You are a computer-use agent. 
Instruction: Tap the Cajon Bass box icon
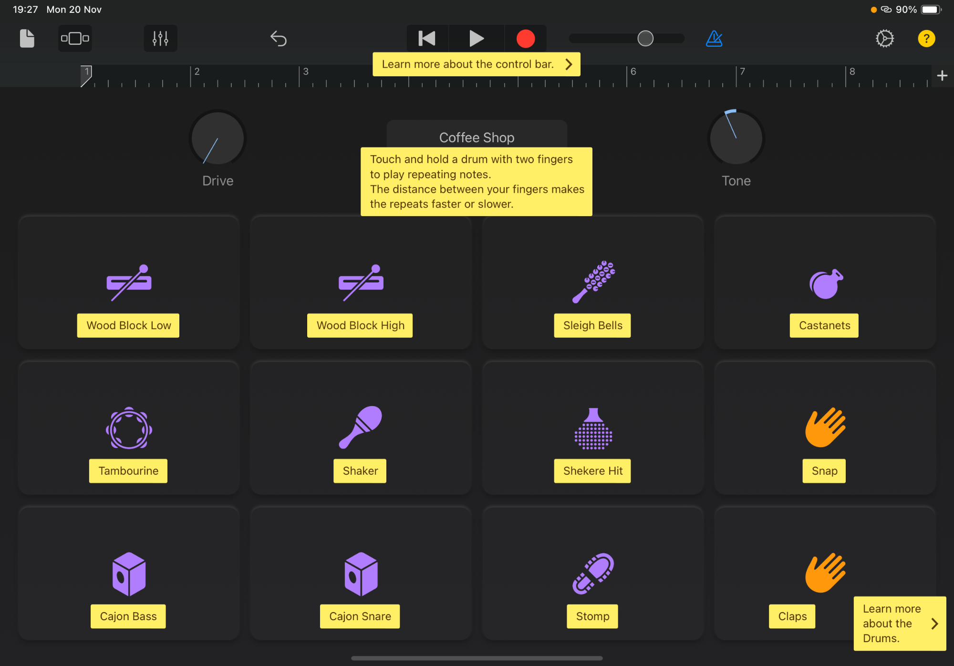(129, 574)
